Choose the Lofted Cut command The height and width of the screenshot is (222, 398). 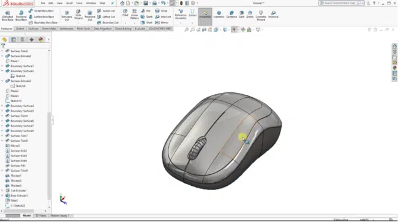point(106,17)
